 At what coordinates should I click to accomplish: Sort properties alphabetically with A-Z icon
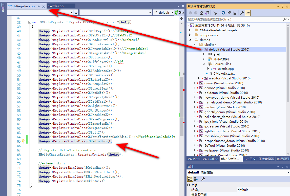[x=196, y=179]
